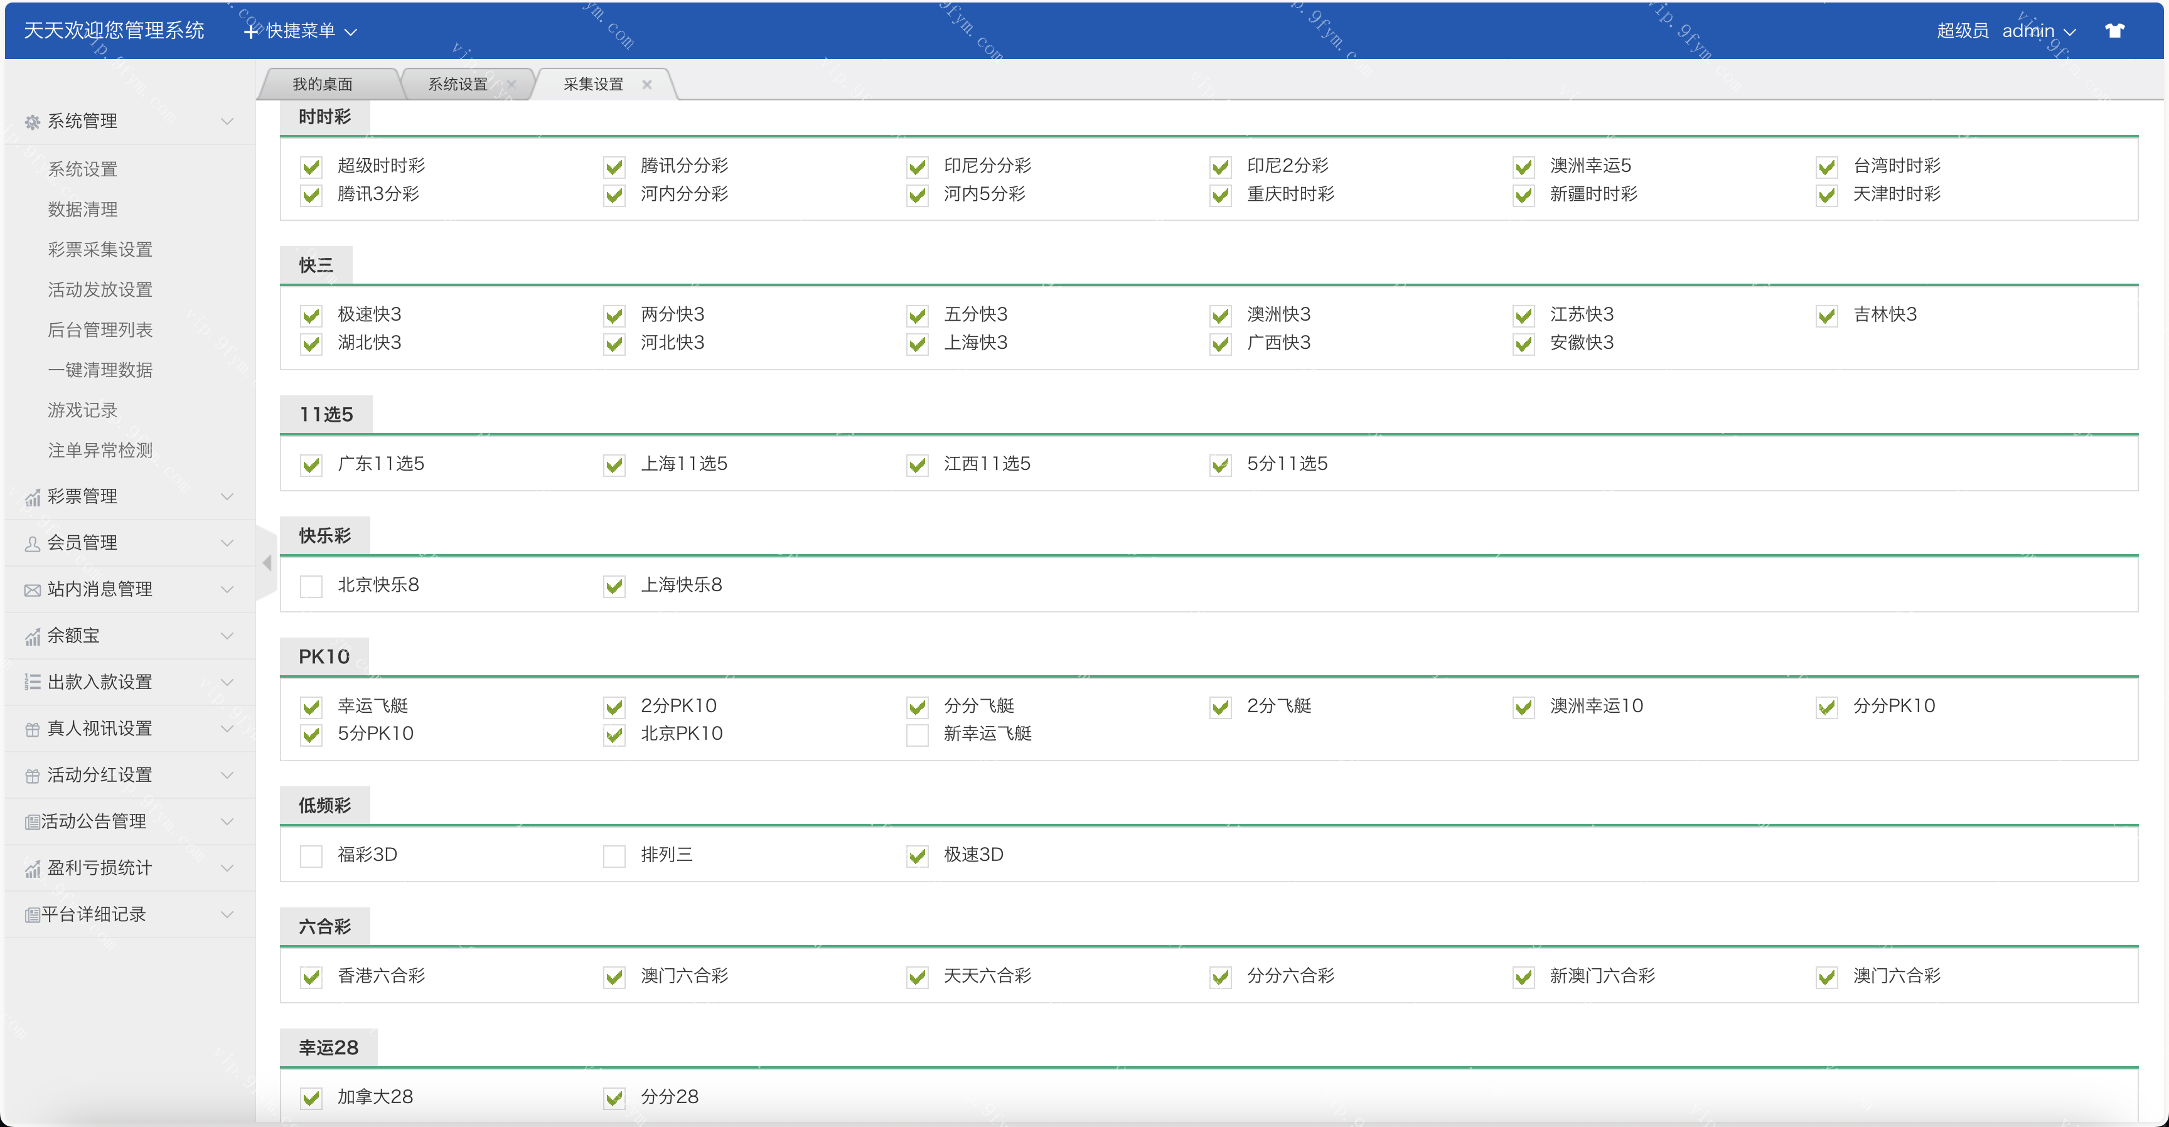2169x1127 pixels.
Task: Switch to the 系统设置 tab
Action: click(x=457, y=84)
